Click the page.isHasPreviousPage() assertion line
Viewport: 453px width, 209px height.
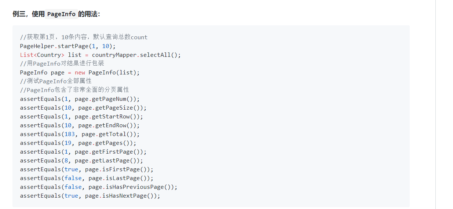(98, 187)
